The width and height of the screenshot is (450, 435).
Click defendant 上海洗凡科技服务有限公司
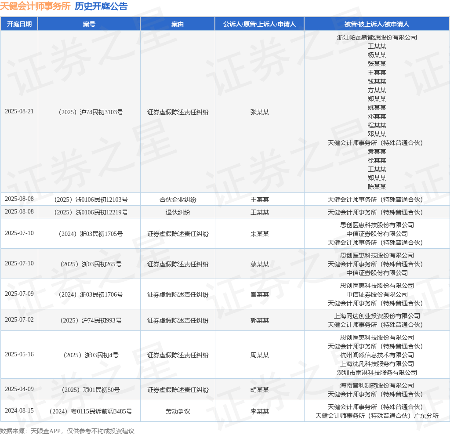(x=377, y=364)
